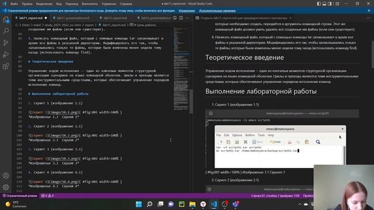Click the Выполнение лабораторной работы editor heading

click(58, 94)
